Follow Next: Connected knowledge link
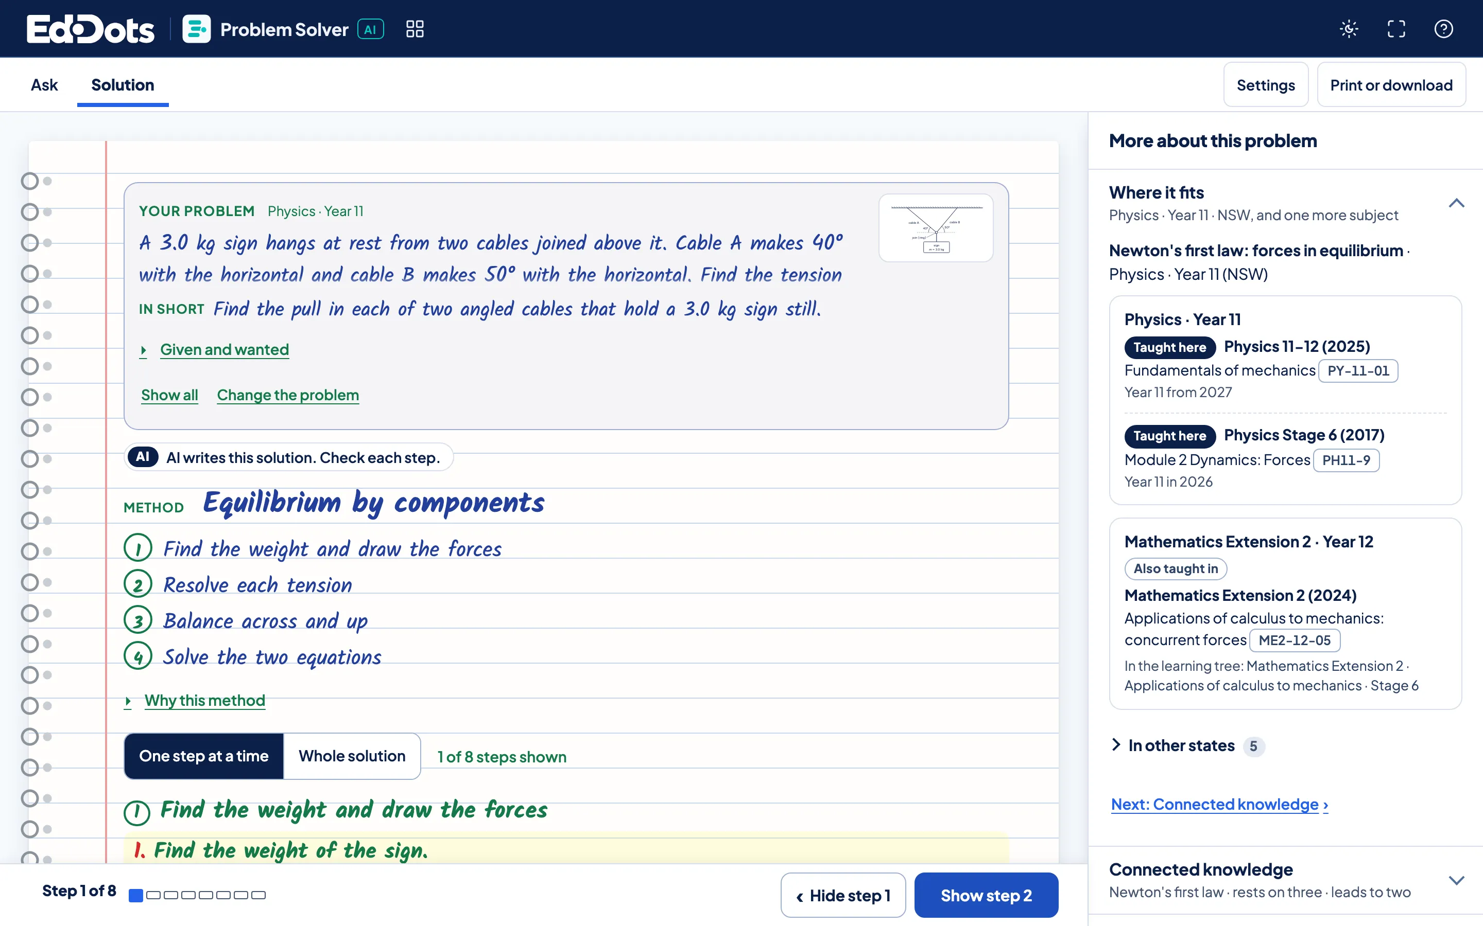 tap(1219, 804)
